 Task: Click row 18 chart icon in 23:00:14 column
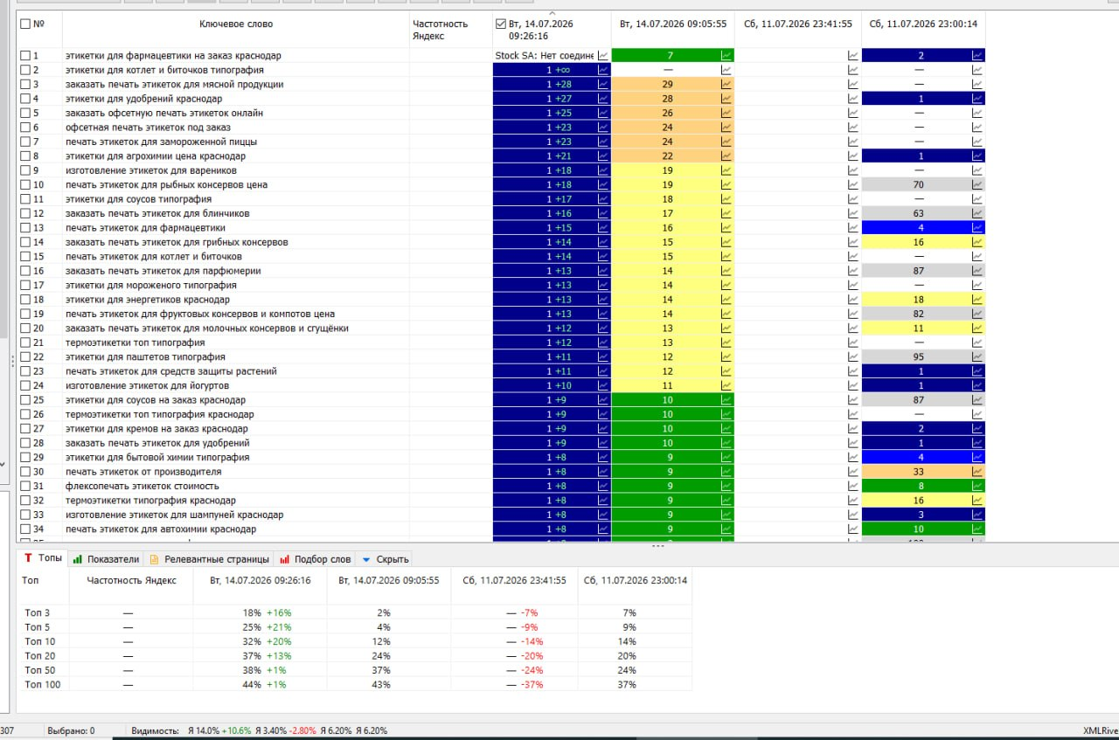pos(977,300)
